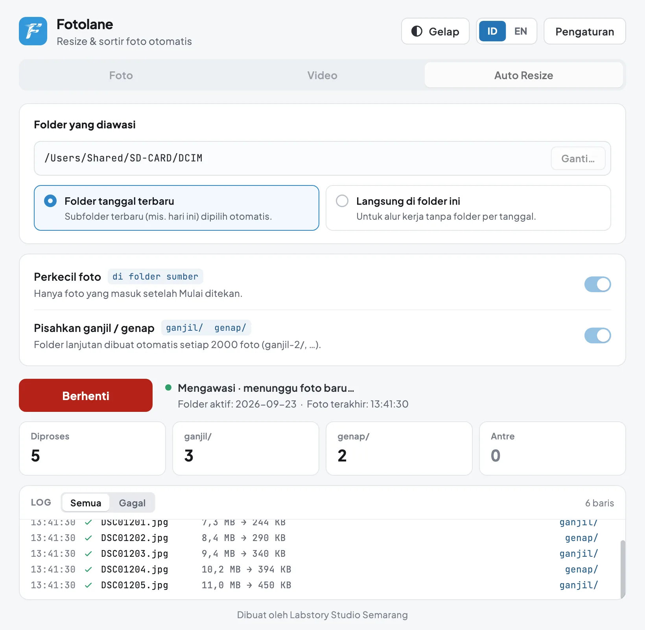Screen dimensions: 645x630
Task: Click the checkmark icon of the DSC01204.jpg row
Action: pos(88,569)
